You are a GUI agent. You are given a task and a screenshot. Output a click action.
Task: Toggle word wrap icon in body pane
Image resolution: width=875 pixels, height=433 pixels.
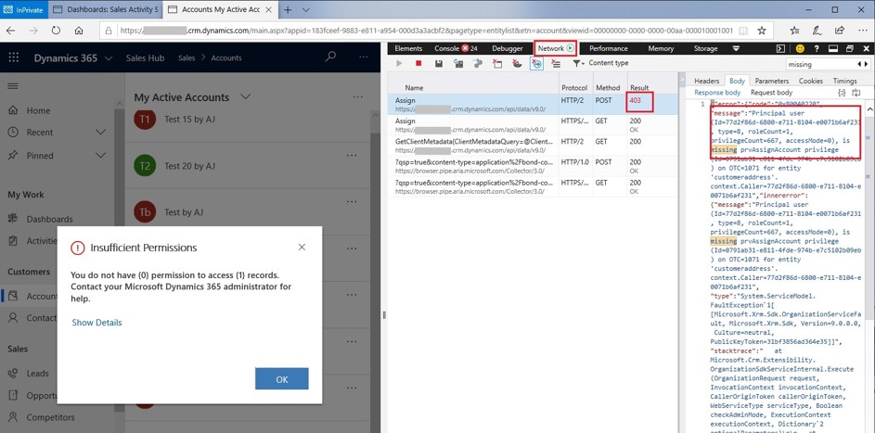(856, 93)
